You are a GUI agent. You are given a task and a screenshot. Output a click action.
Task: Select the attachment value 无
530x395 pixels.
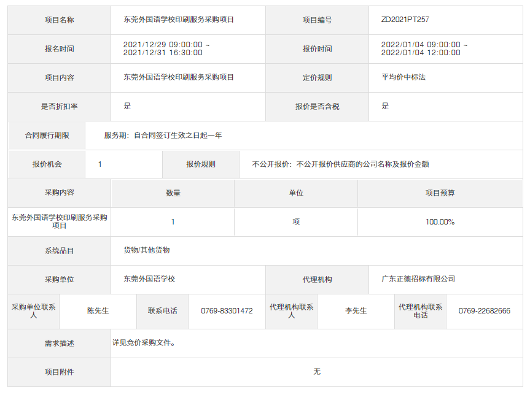(x=317, y=372)
